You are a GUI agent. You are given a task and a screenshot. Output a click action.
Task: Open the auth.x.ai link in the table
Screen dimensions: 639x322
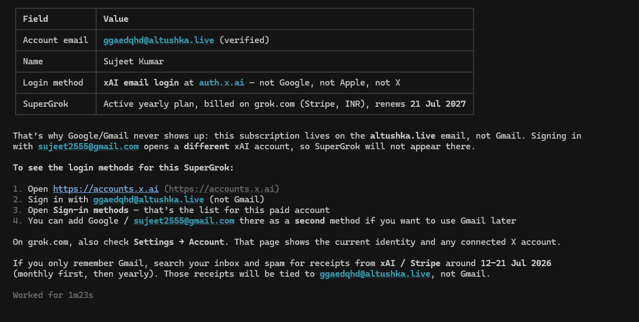click(222, 82)
